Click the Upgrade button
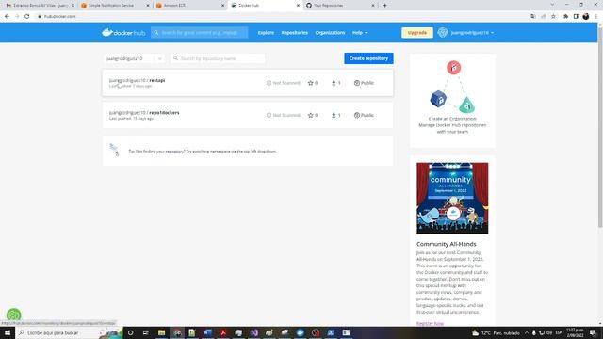The height and width of the screenshot is (339, 603). click(416, 33)
